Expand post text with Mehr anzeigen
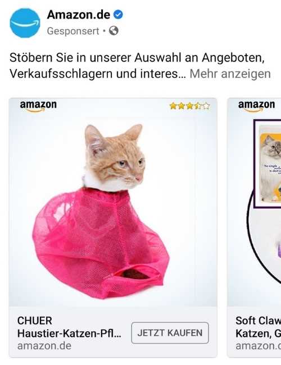The height and width of the screenshot is (365, 281). [230, 74]
